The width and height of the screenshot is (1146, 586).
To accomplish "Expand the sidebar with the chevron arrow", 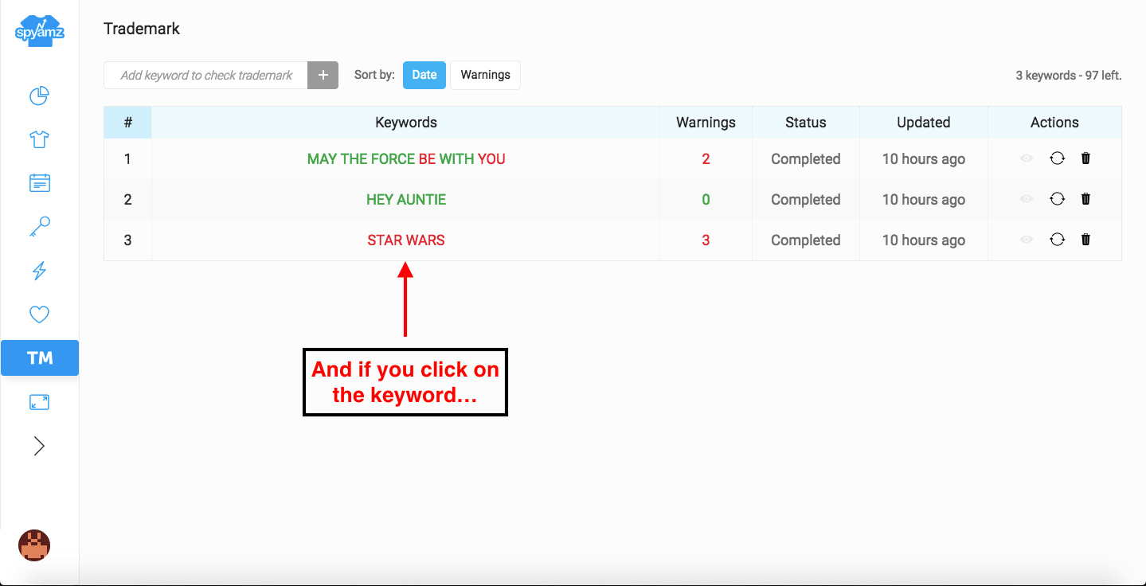I will tap(39, 446).
